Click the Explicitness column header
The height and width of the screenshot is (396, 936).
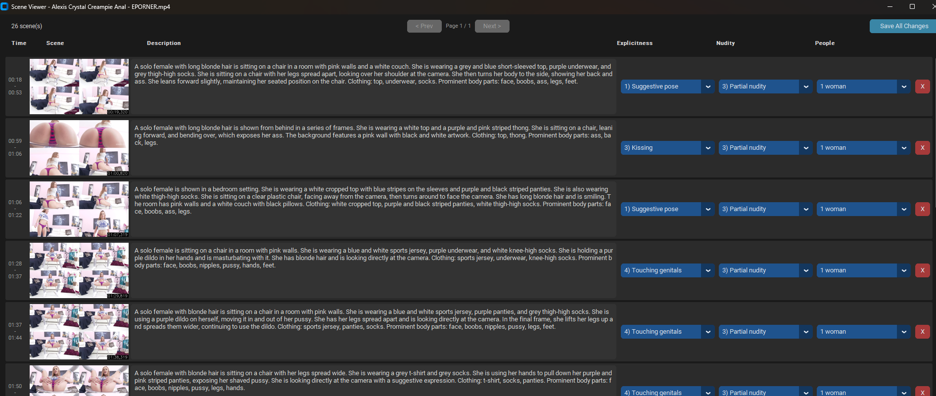click(635, 43)
